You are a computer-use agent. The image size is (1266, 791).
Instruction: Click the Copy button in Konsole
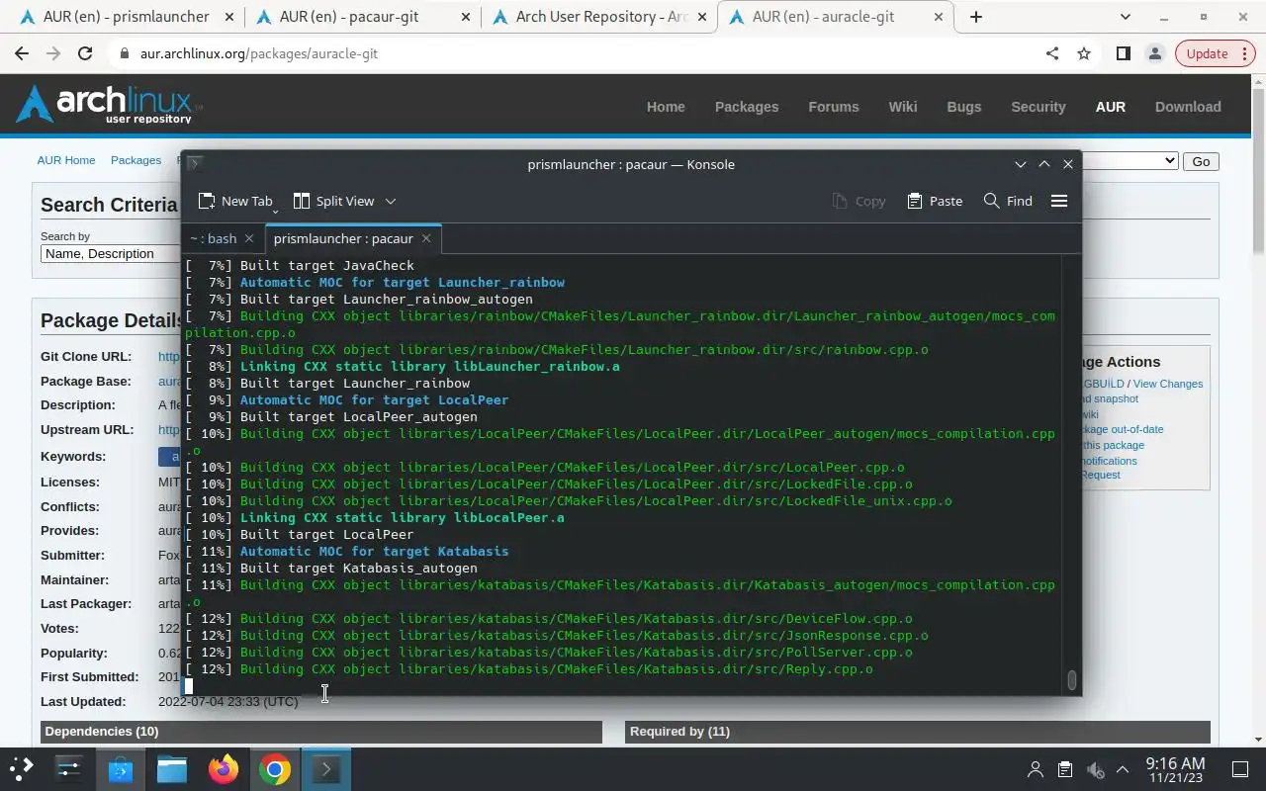(x=859, y=201)
